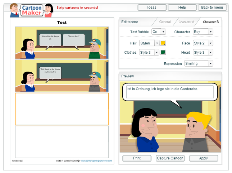
Task: Select the first comic panel thumbnail
Action: pos(62,43)
